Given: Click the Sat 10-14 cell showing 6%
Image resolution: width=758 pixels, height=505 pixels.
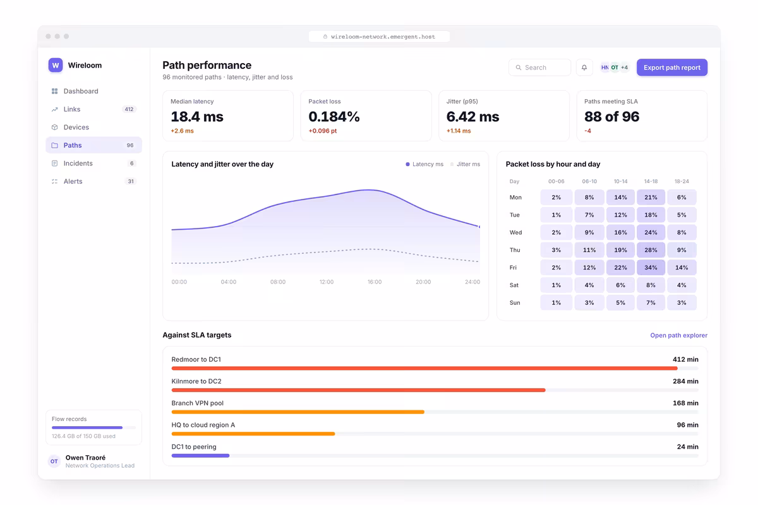Looking at the screenshot, I should pyautogui.click(x=620, y=285).
